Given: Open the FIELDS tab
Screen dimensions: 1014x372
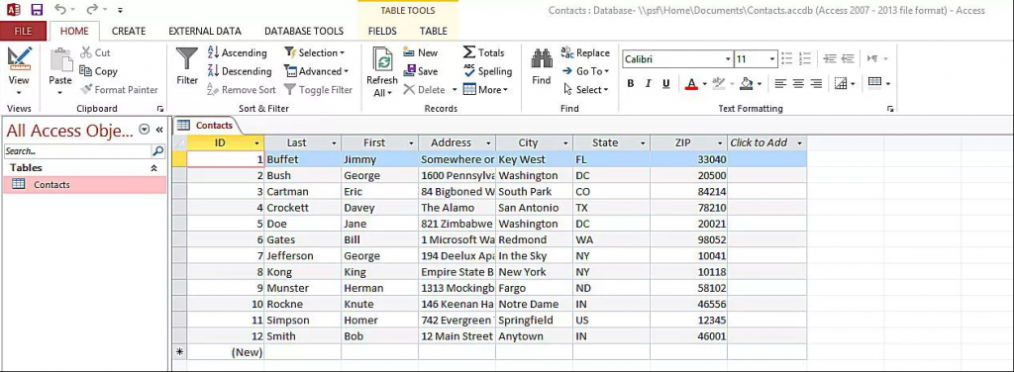Looking at the screenshot, I should click(x=383, y=31).
